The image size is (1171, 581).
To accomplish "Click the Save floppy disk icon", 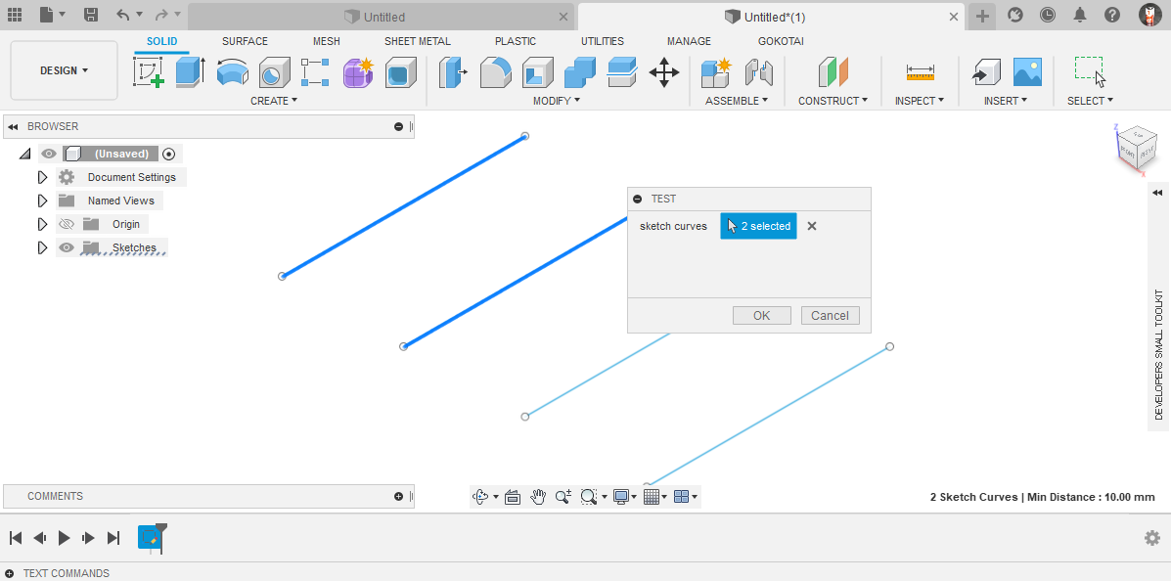I will point(90,15).
